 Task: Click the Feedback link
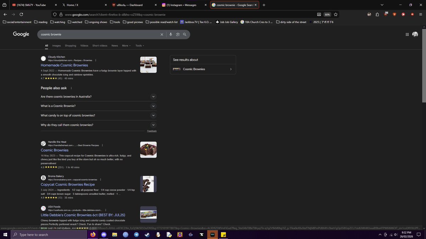tap(152, 131)
